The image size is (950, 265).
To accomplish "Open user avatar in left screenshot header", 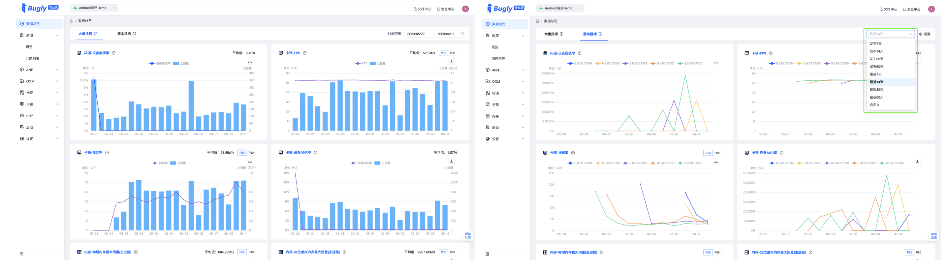I will [x=465, y=9].
